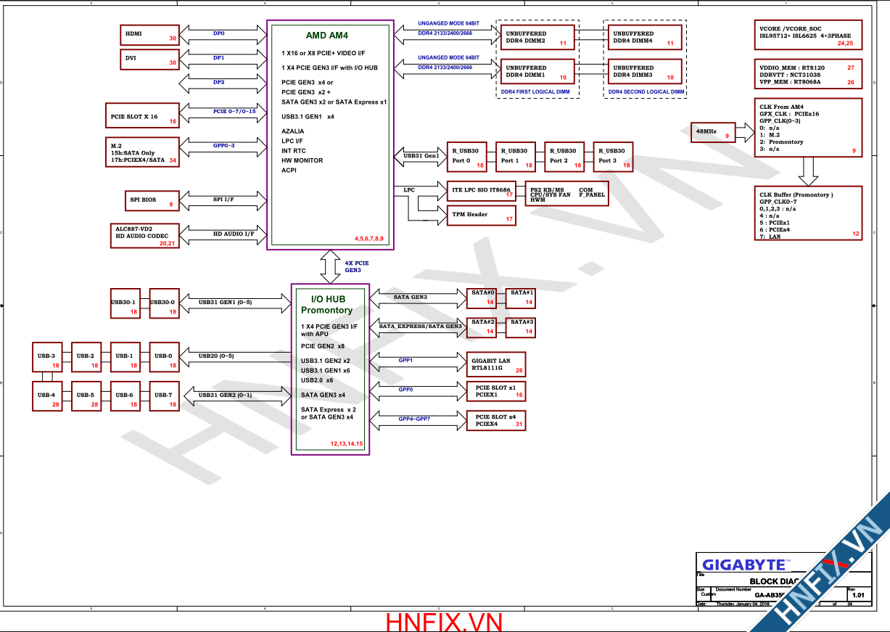Click the GIGABYTE logo in title block

(x=743, y=564)
